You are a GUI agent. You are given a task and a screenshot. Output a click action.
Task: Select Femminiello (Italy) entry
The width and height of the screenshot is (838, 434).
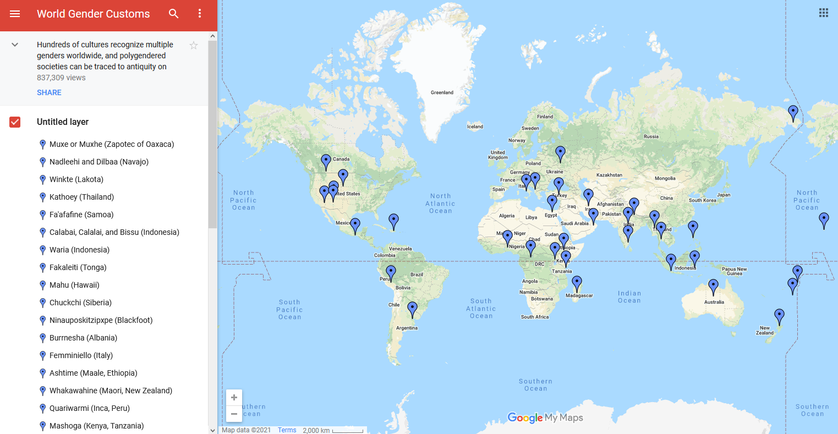pyautogui.click(x=81, y=355)
